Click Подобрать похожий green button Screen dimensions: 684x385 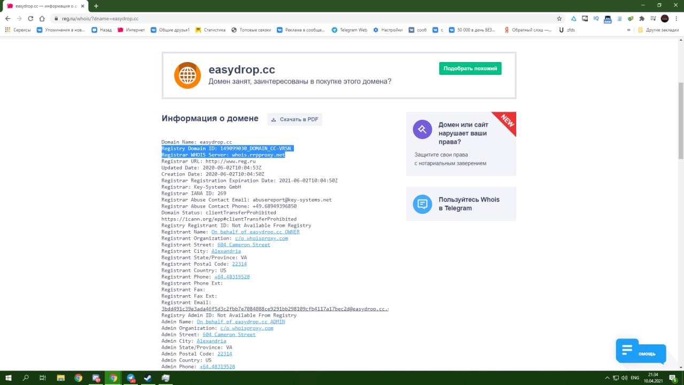pyautogui.click(x=470, y=68)
